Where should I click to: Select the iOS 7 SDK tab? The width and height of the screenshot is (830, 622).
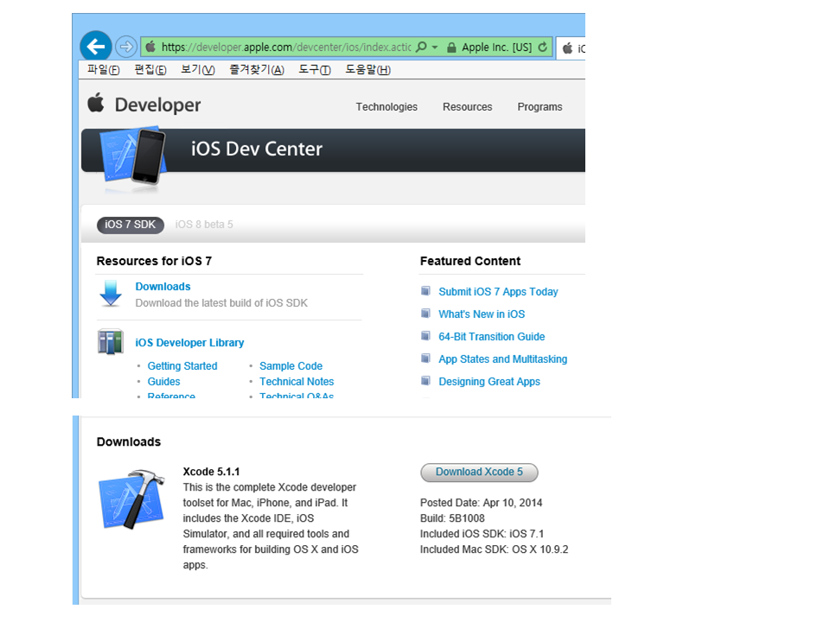pos(131,225)
